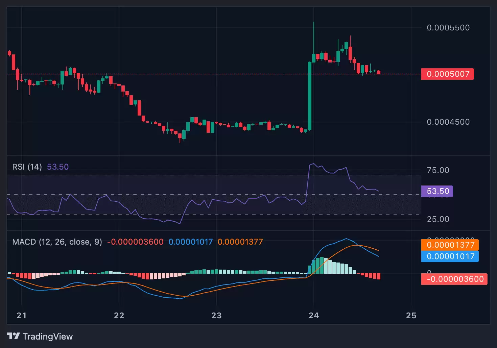Click the blue 0.00001017 axis badge

[450, 256]
